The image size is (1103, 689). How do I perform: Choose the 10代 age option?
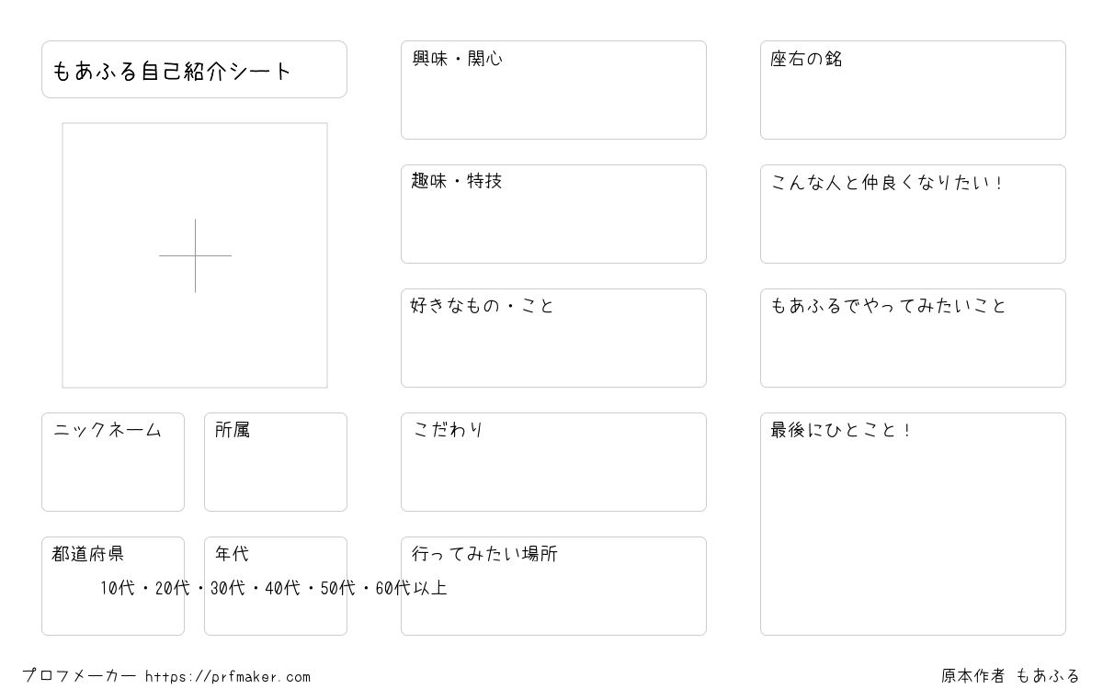point(118,588)
